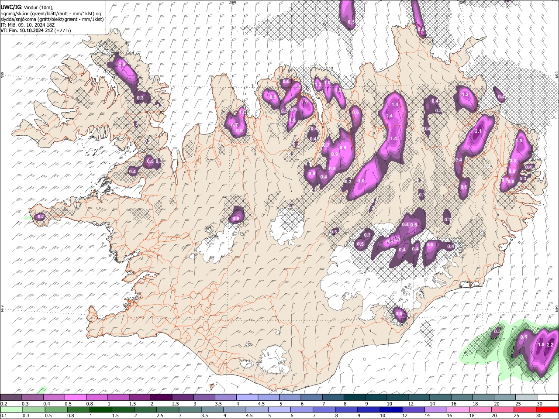This screenshot has width=559, height=419.
Task: Click the '0.1' number label under lower legend row
Action: pyautogui.click(x=3, y=416)
